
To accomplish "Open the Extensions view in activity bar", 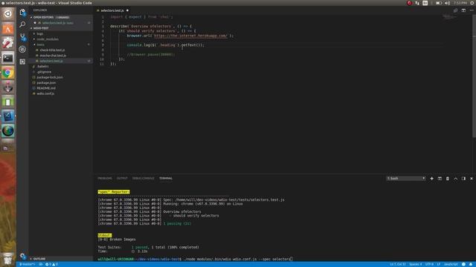I will click(x=22, y=62).
